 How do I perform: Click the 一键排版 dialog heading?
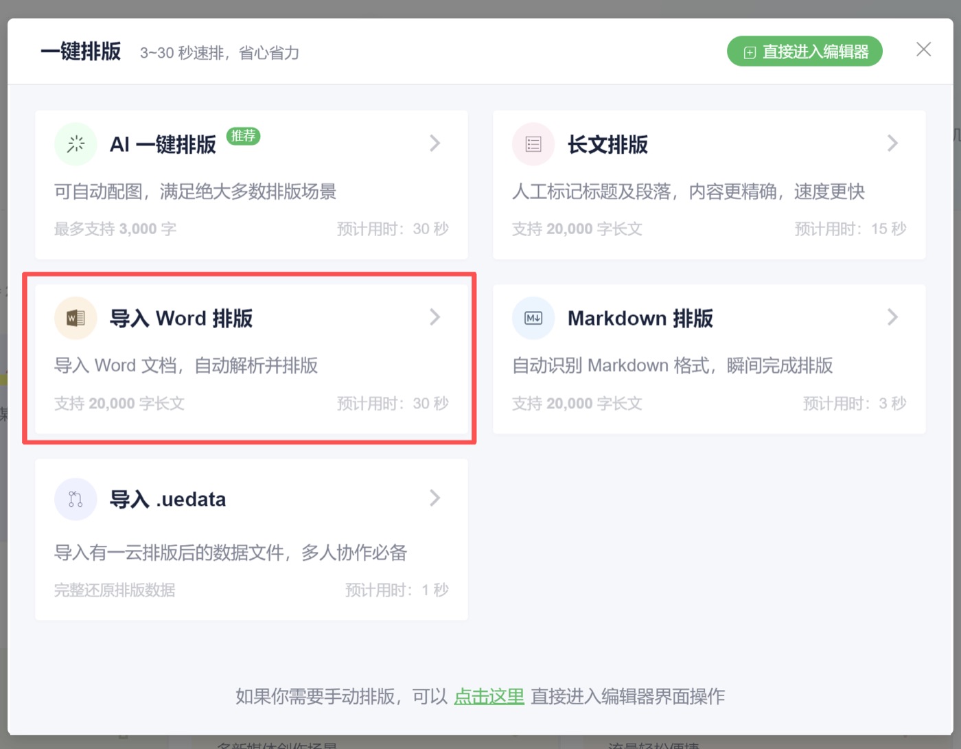tap(80, 51)
